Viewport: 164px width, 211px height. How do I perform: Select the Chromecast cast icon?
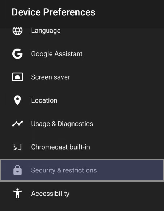[x=17, y=147]
